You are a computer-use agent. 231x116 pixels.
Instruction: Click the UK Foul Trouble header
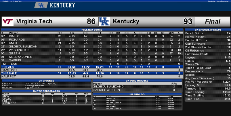click(137, 81)
